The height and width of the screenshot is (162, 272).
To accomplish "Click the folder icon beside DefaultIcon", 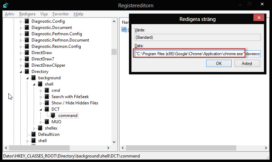I will point(34,134).
